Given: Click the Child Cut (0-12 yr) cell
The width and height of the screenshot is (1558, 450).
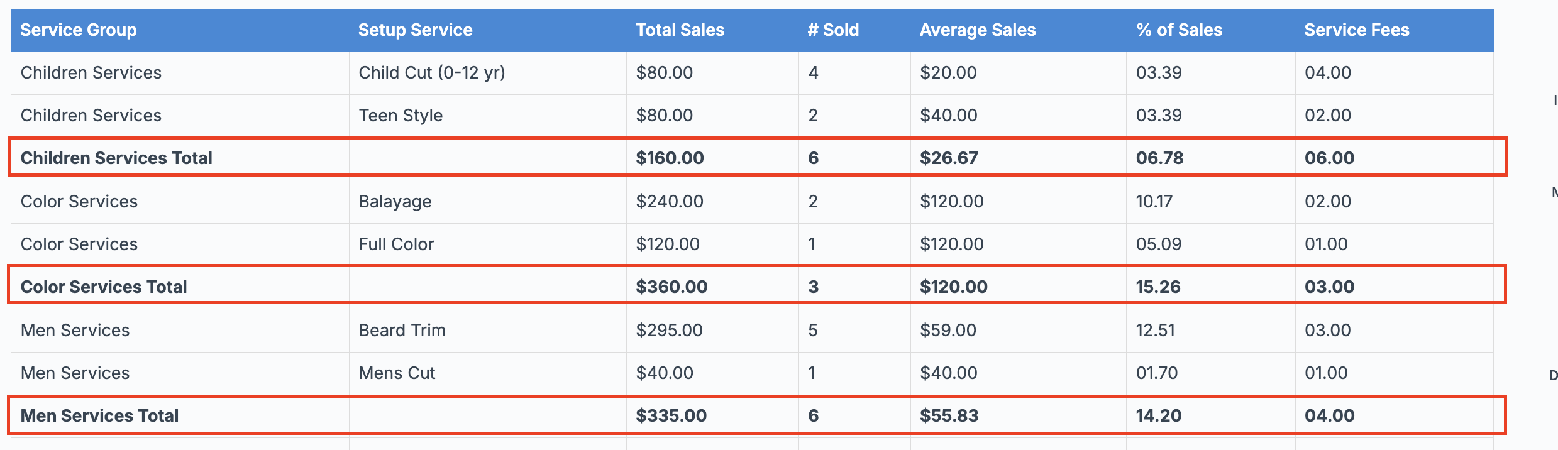Looking at the screenshot, I should [x=431, y=73].
